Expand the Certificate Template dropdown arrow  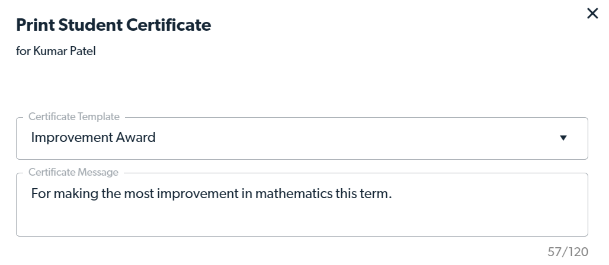click(x=563, y=138)
